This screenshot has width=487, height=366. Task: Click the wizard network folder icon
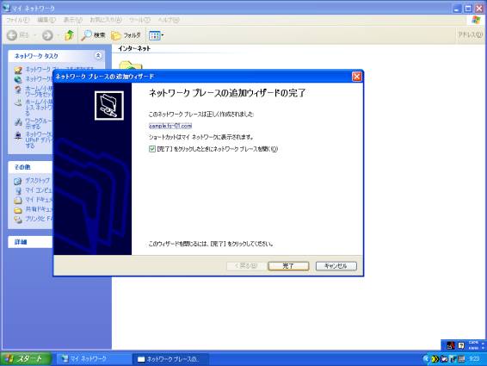pos(109,105)
